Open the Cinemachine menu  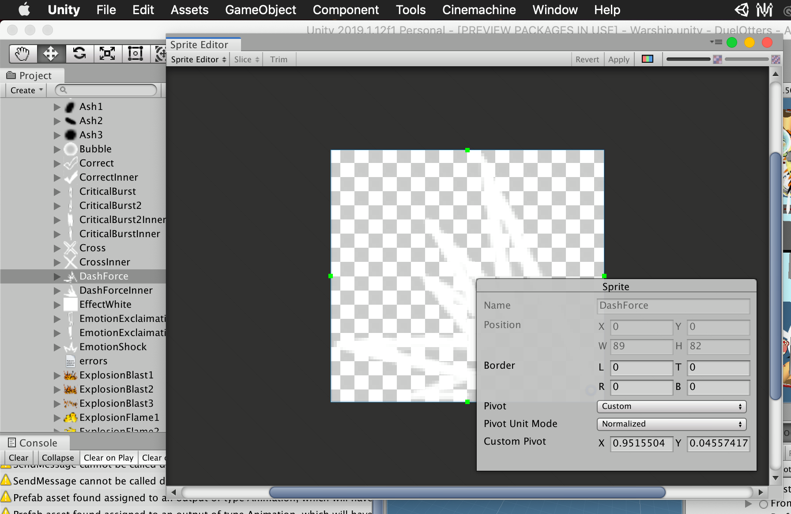(479, 10)
